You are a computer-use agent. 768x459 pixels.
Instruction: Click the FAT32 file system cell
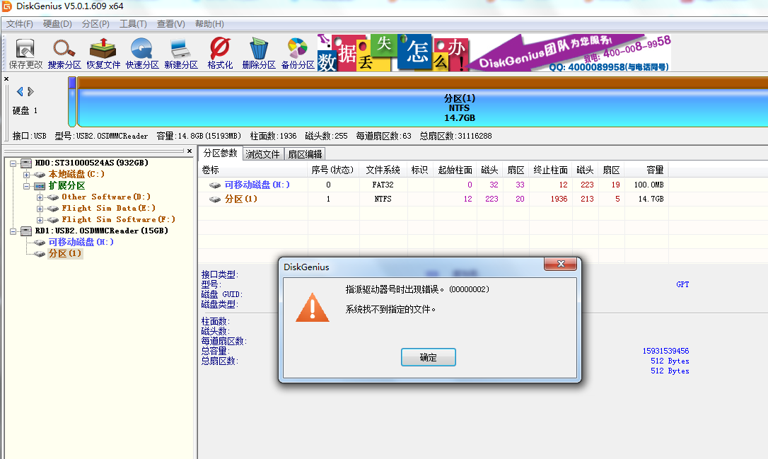[383, 185]
